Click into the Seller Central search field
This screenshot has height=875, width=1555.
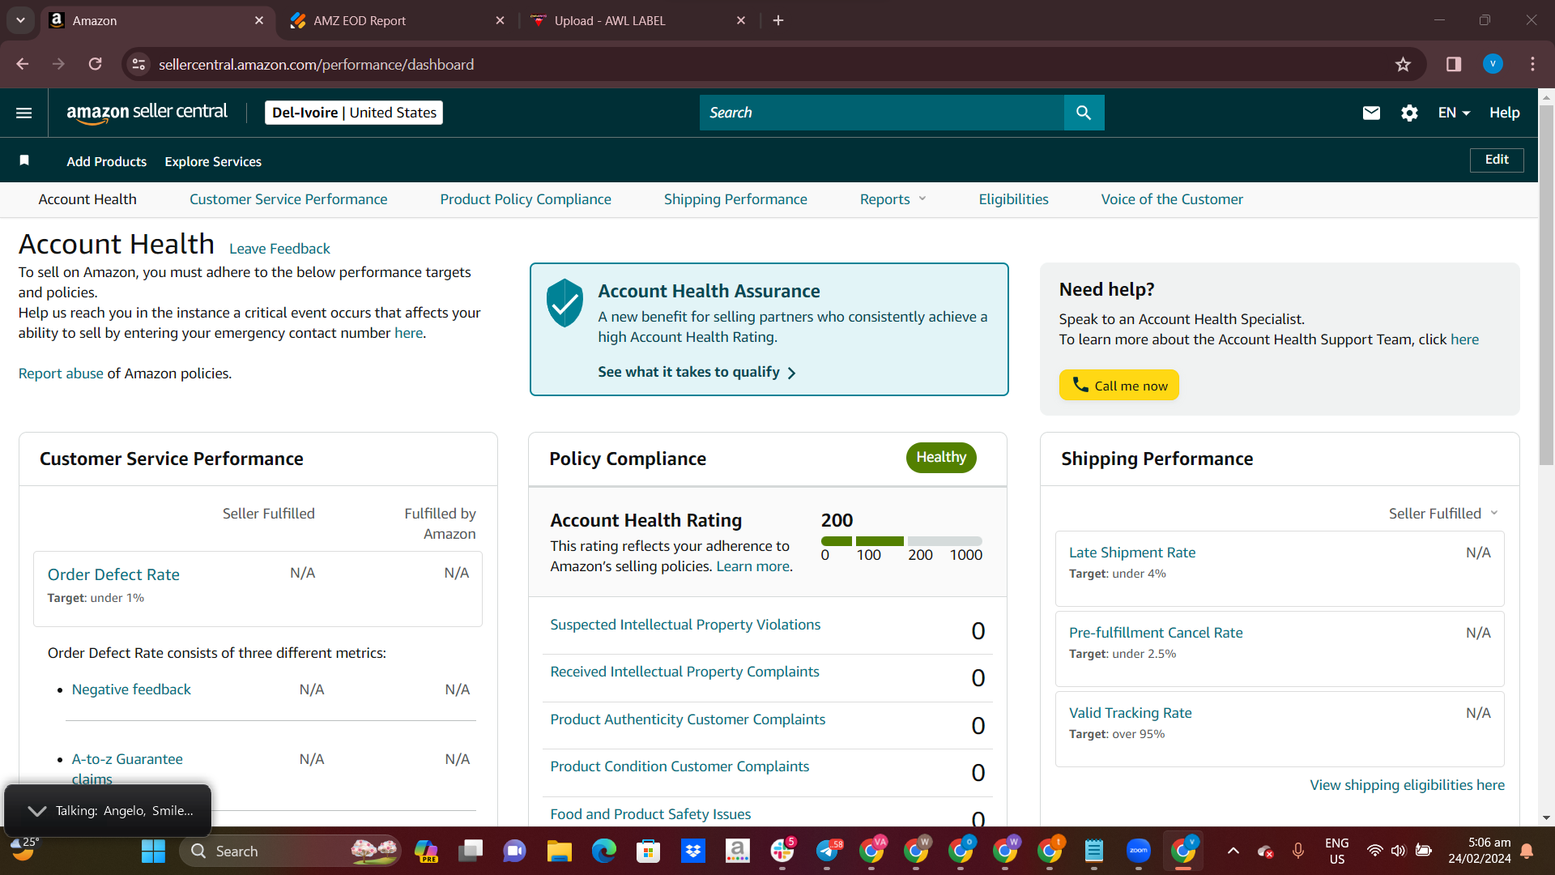pos(881,113)
